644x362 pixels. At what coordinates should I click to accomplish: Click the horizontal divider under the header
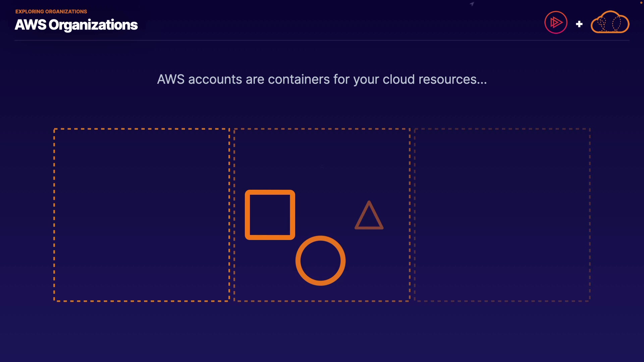tap(322, 40)
